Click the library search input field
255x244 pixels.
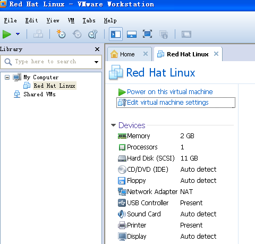click(x=51, y=62)
